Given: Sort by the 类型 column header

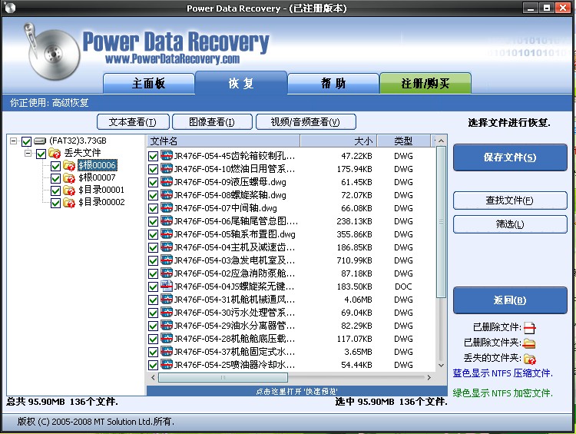Looking at the screenshot, I should tap(403, 141).
